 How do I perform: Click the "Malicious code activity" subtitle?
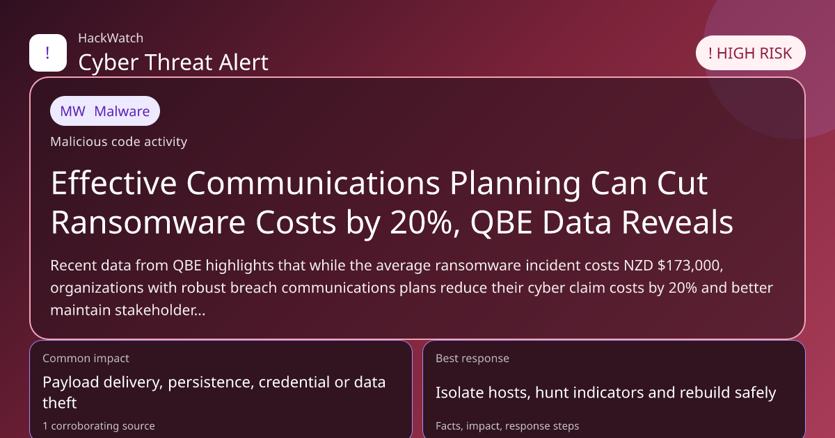tap(118, 142)
